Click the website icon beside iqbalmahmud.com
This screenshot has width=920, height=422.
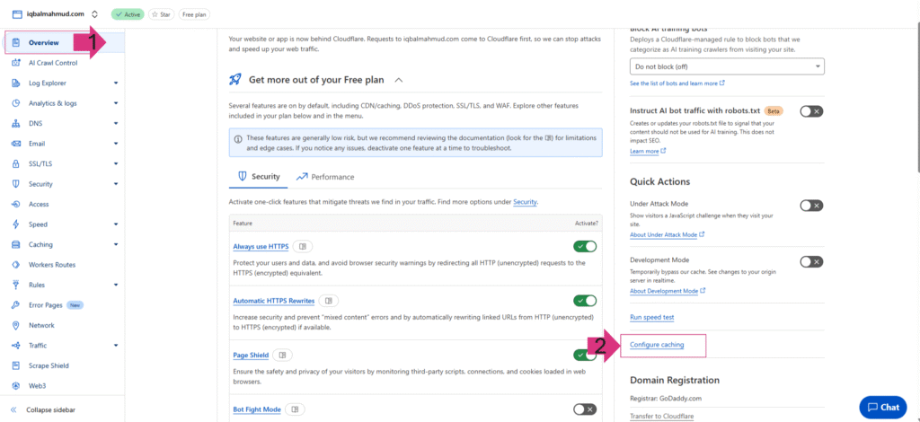coord(16,14)
